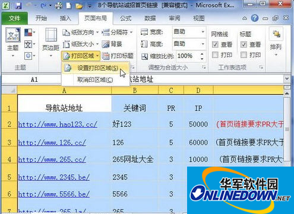The height and width of the screenshot is (214, 294).
Task: Click the open folder icon
Action: 79,6
